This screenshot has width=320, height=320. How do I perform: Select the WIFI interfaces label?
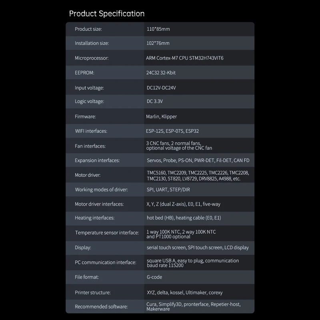pos(91,131)
